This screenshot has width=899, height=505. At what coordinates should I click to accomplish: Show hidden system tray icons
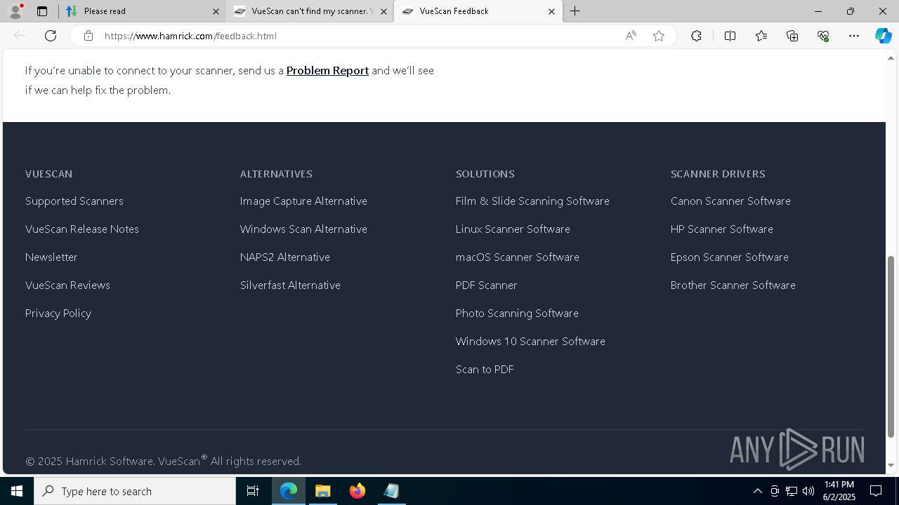point(757,491)
